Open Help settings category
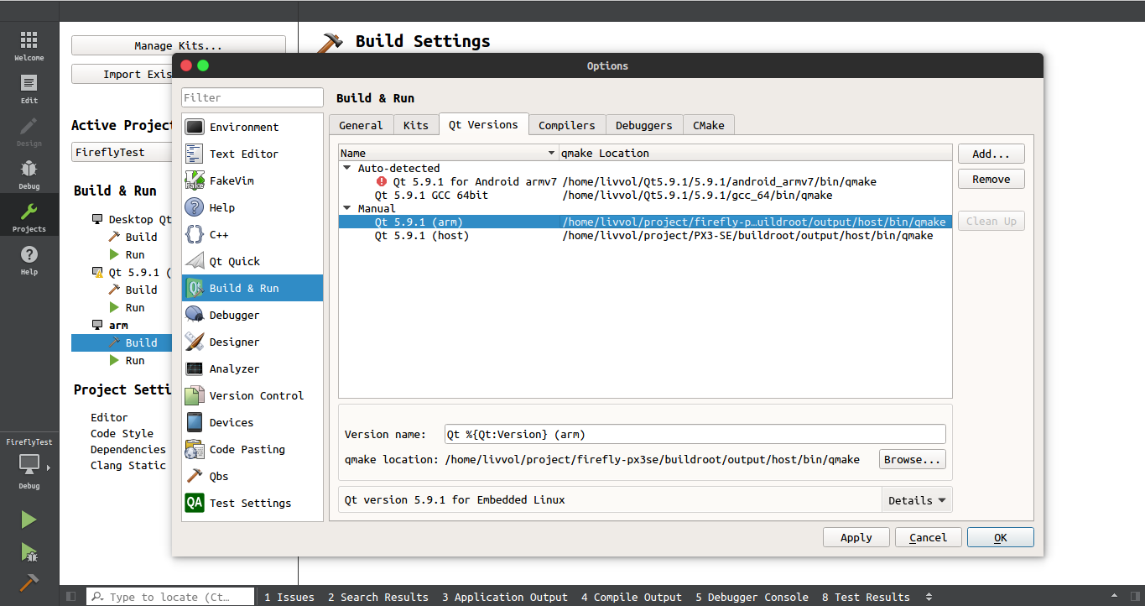 [252, 207]
